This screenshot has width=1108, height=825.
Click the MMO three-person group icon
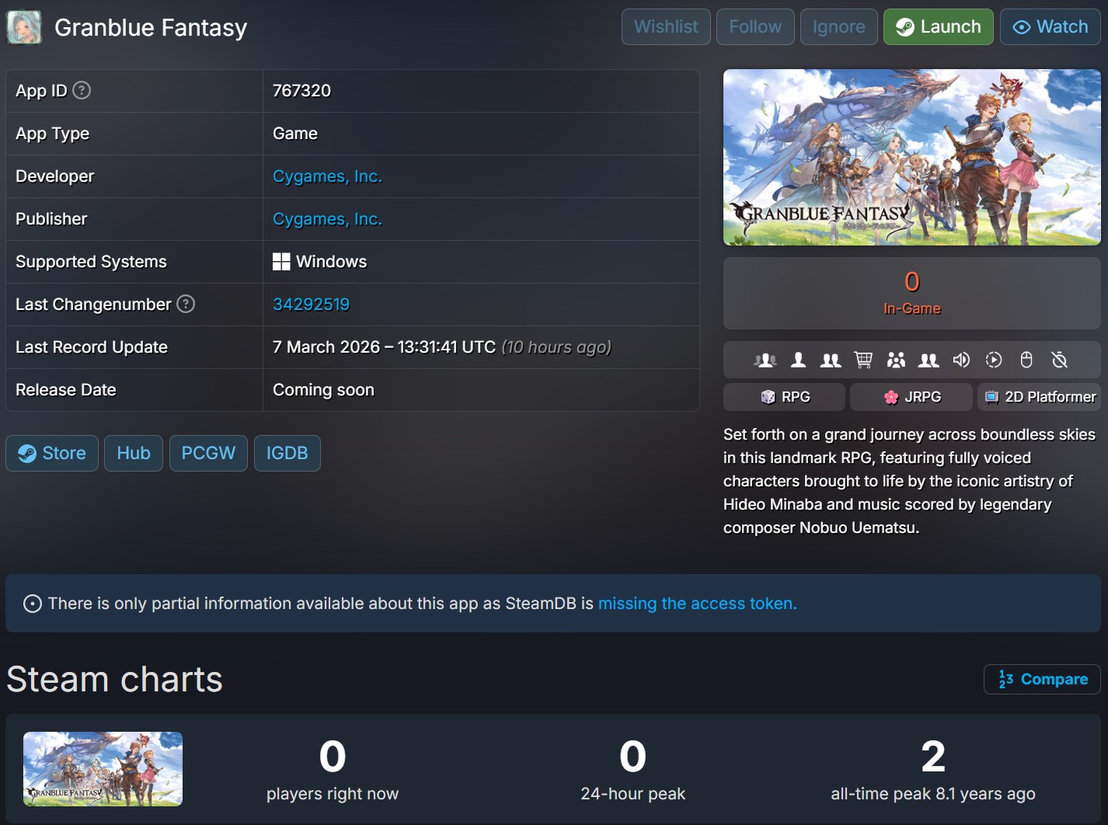pos(765,360)
